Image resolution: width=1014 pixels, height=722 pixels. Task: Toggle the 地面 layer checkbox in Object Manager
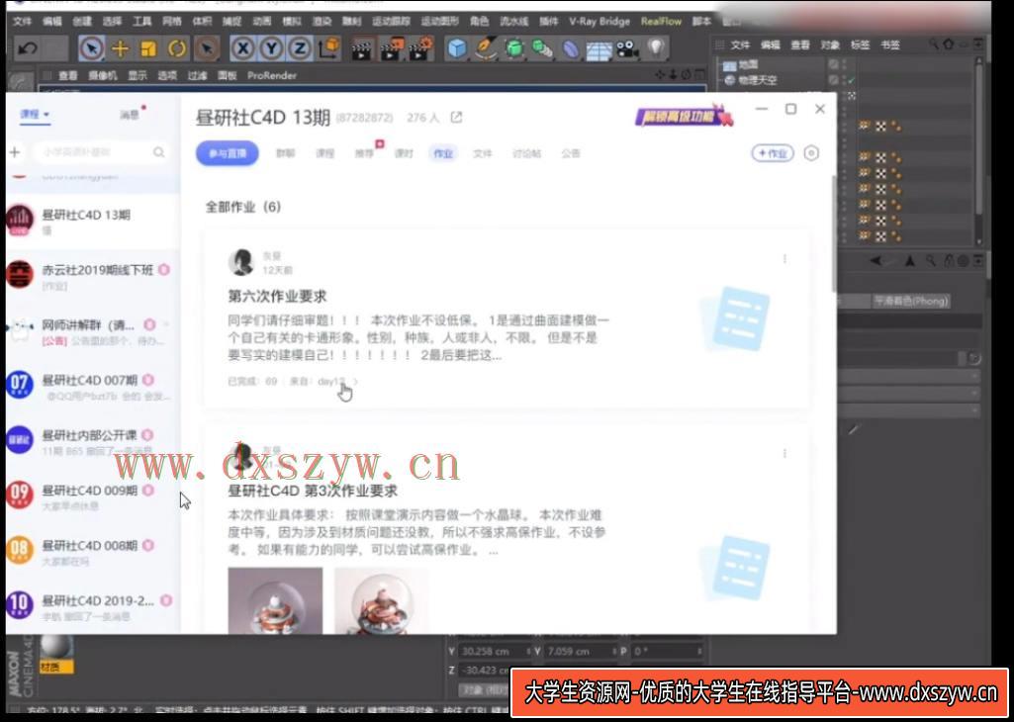pos(835,64)
